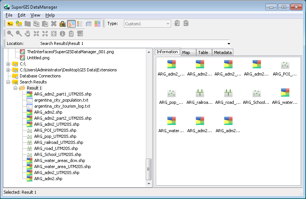
Task: Select the Identify info tool
Action: (x=62, y=34)
